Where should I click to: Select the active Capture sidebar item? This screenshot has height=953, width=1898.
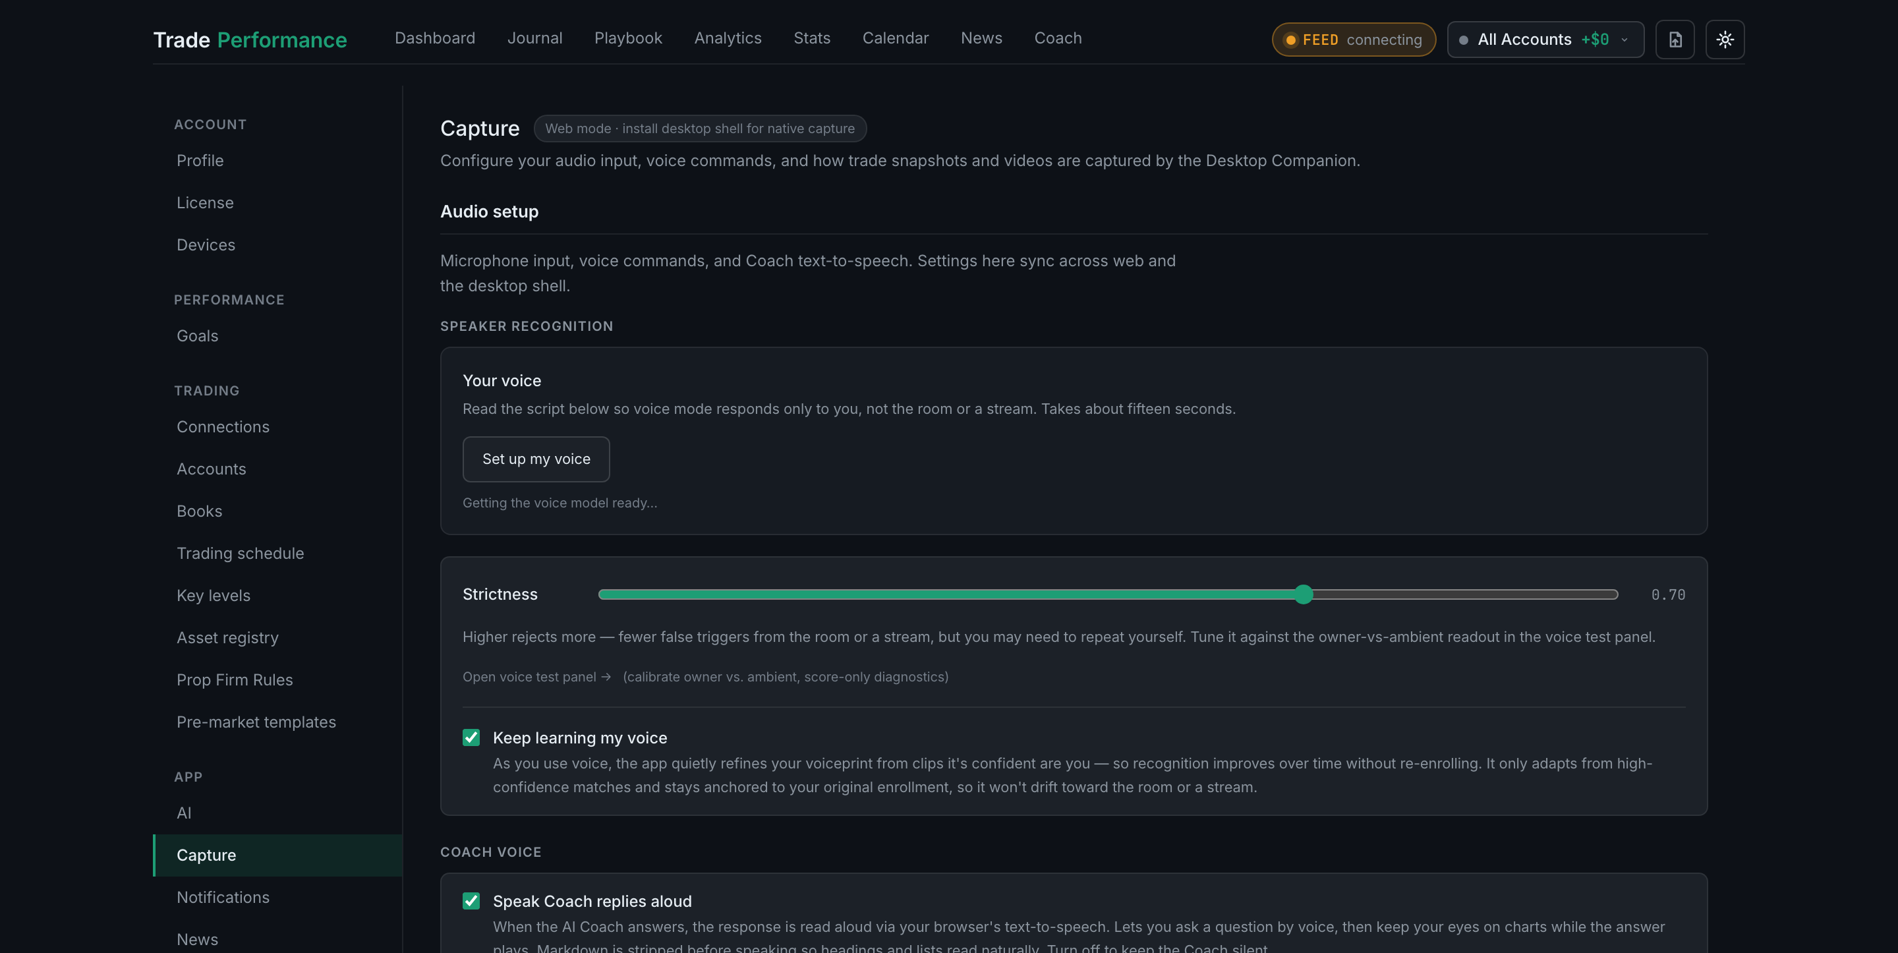[x=277, y=855]
